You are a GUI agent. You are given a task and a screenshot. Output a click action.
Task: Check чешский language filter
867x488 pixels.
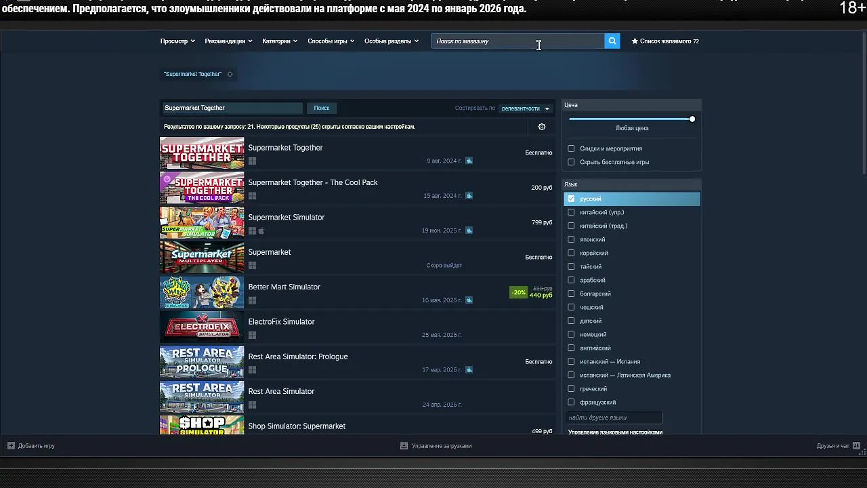click(571, 307)
